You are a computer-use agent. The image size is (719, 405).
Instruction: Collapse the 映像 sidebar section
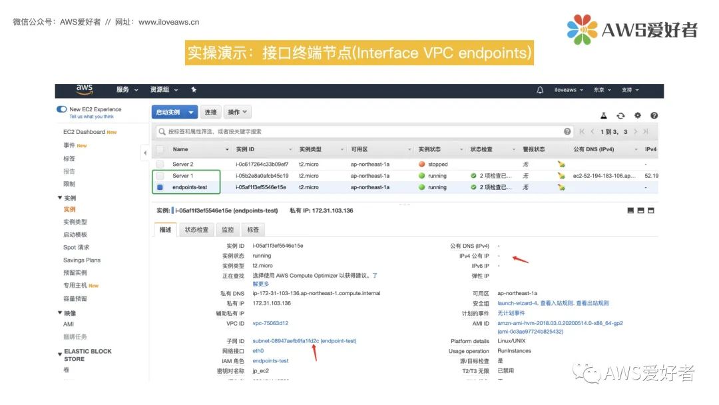[60, 313]
